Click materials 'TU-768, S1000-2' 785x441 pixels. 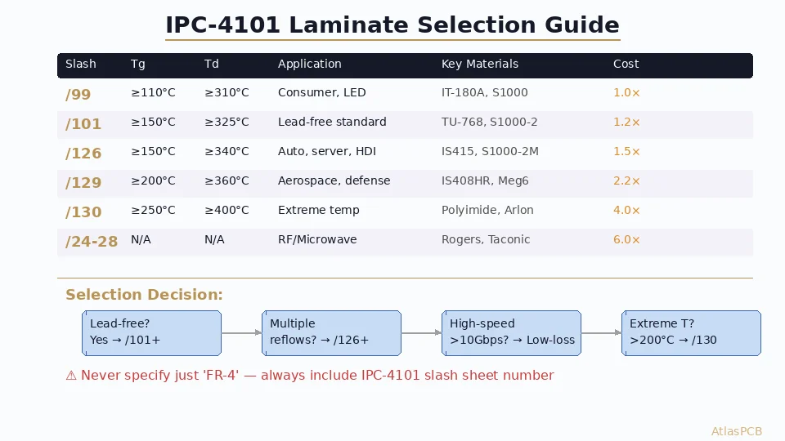tap(490, 122)
